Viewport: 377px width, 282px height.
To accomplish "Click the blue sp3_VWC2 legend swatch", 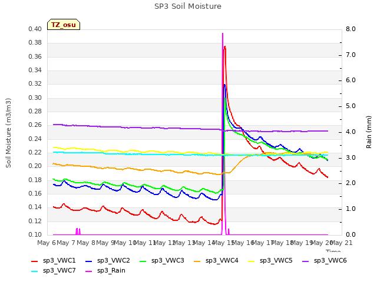I will [89, 261].
